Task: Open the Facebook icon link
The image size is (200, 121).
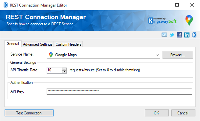Action: tap(179, 35)
